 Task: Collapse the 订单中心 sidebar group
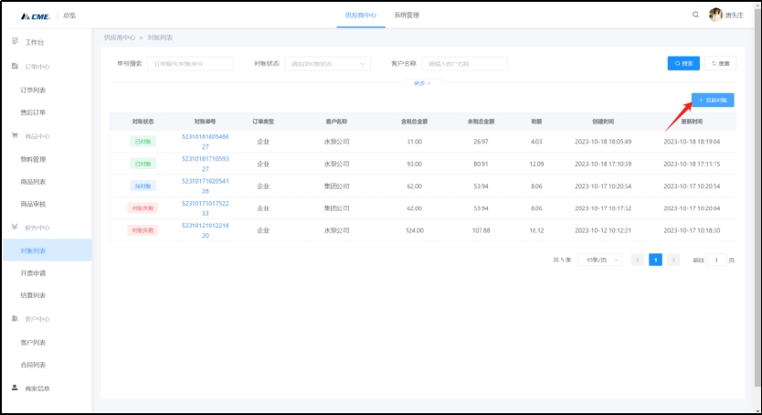coord(37,67)
